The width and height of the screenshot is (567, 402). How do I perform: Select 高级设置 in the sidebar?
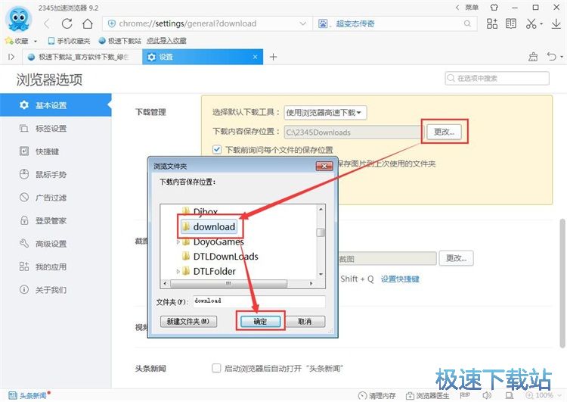[56, 244]
